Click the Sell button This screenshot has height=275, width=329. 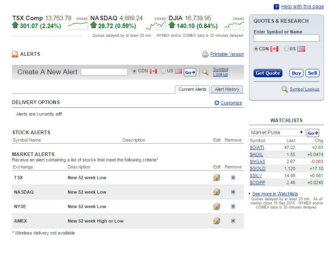pos(313,73)
